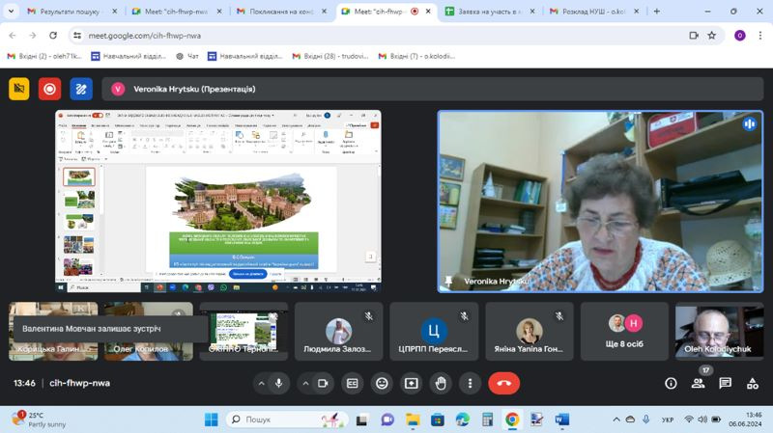Open a new browser tab
This screenshot has height=433, width=773.
(x=657, y=11)
